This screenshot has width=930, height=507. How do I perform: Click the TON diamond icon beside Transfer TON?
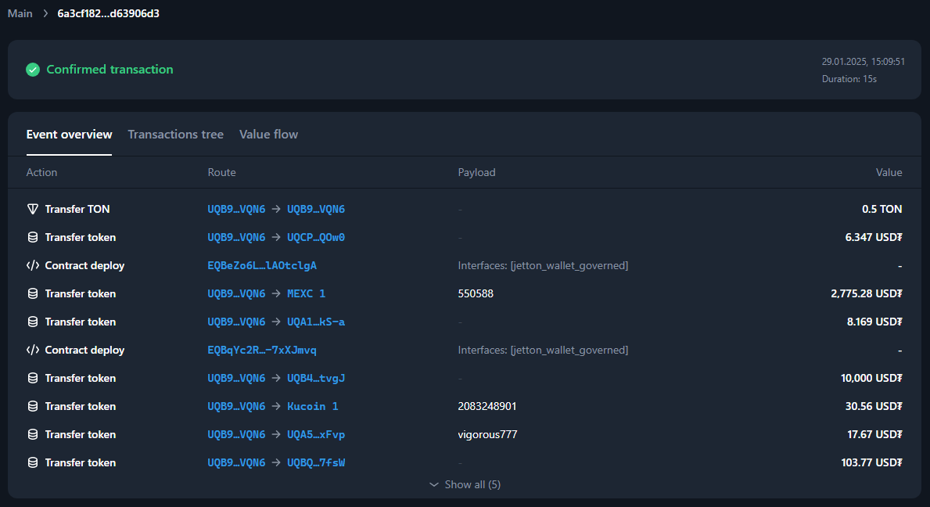click(x=33, y=209)
